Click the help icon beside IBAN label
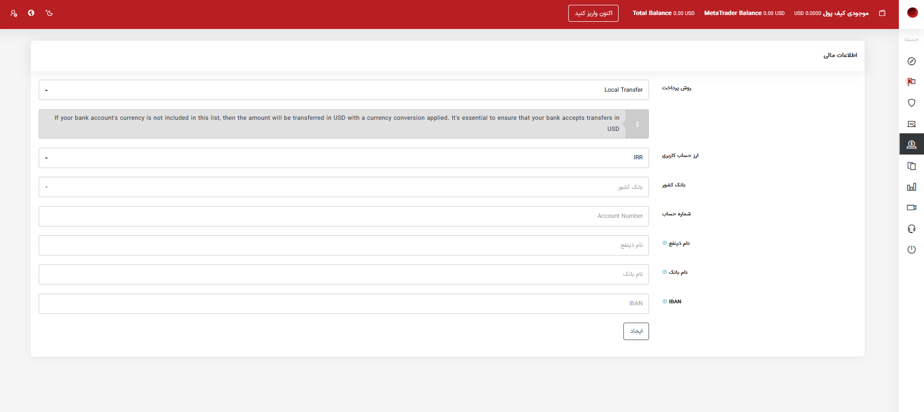The image size is (924, 412). coord(664,301)
